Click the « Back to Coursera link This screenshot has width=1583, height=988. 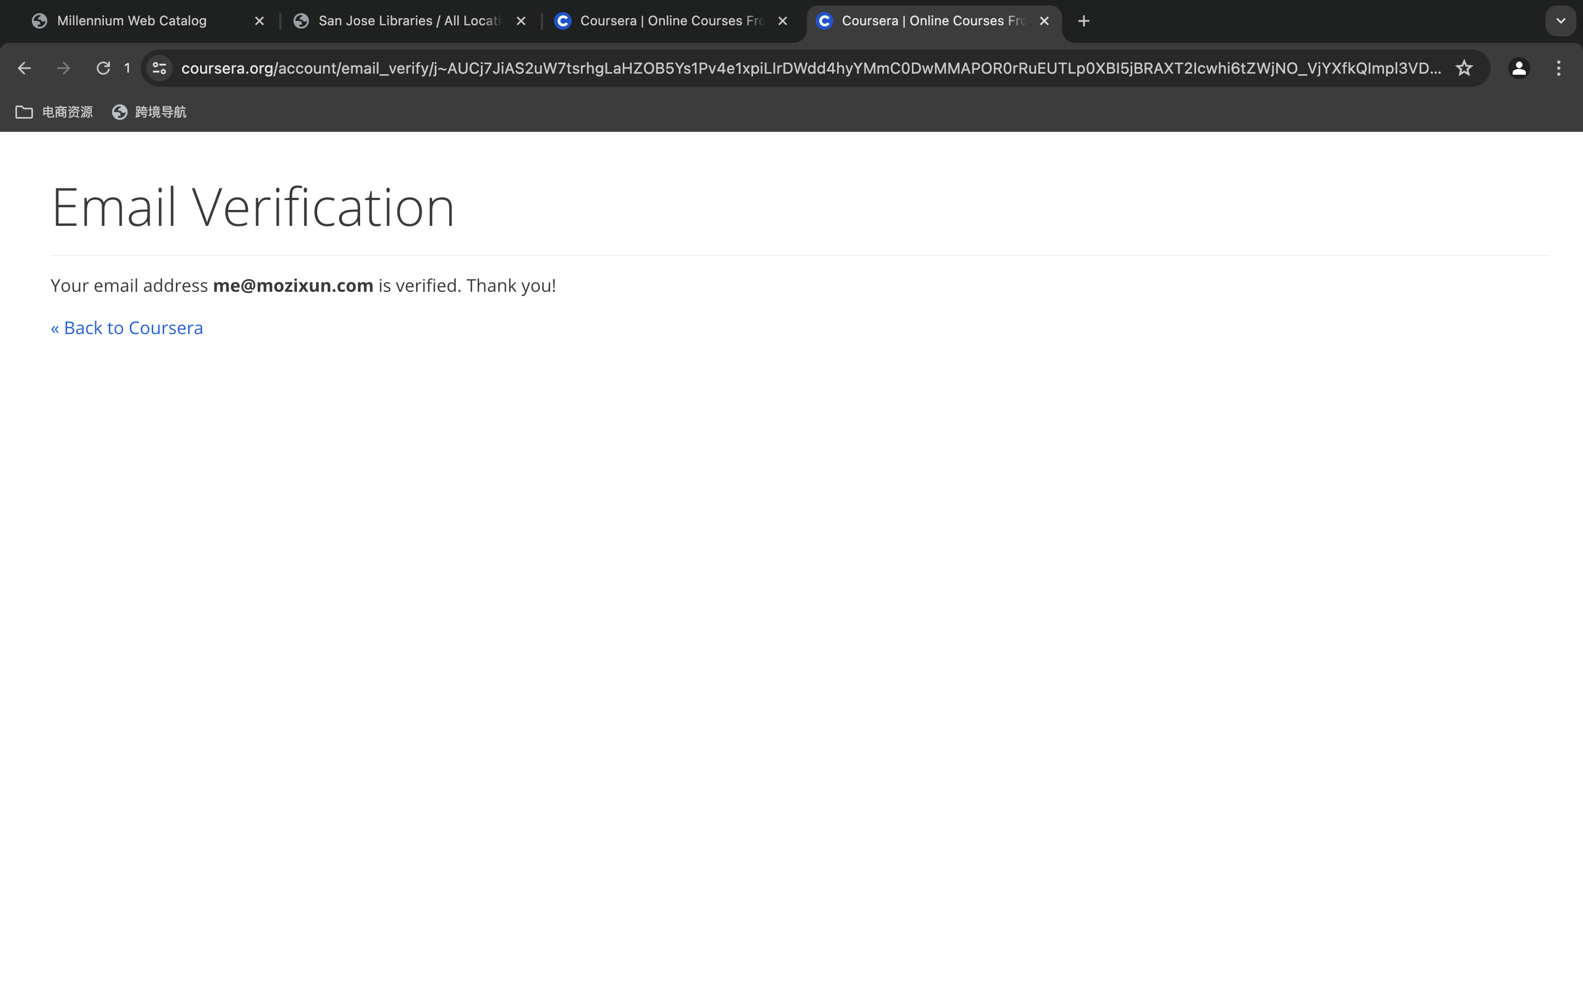point(127,328)
